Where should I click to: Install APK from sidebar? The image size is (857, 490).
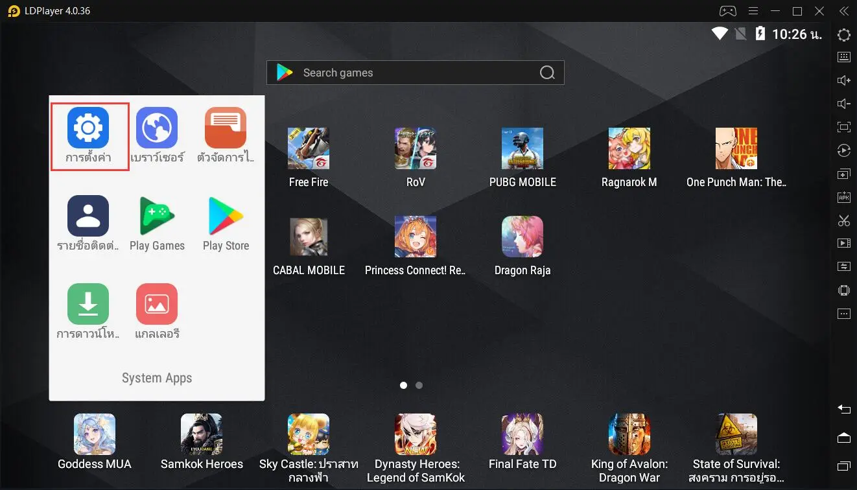click(844, 198)
